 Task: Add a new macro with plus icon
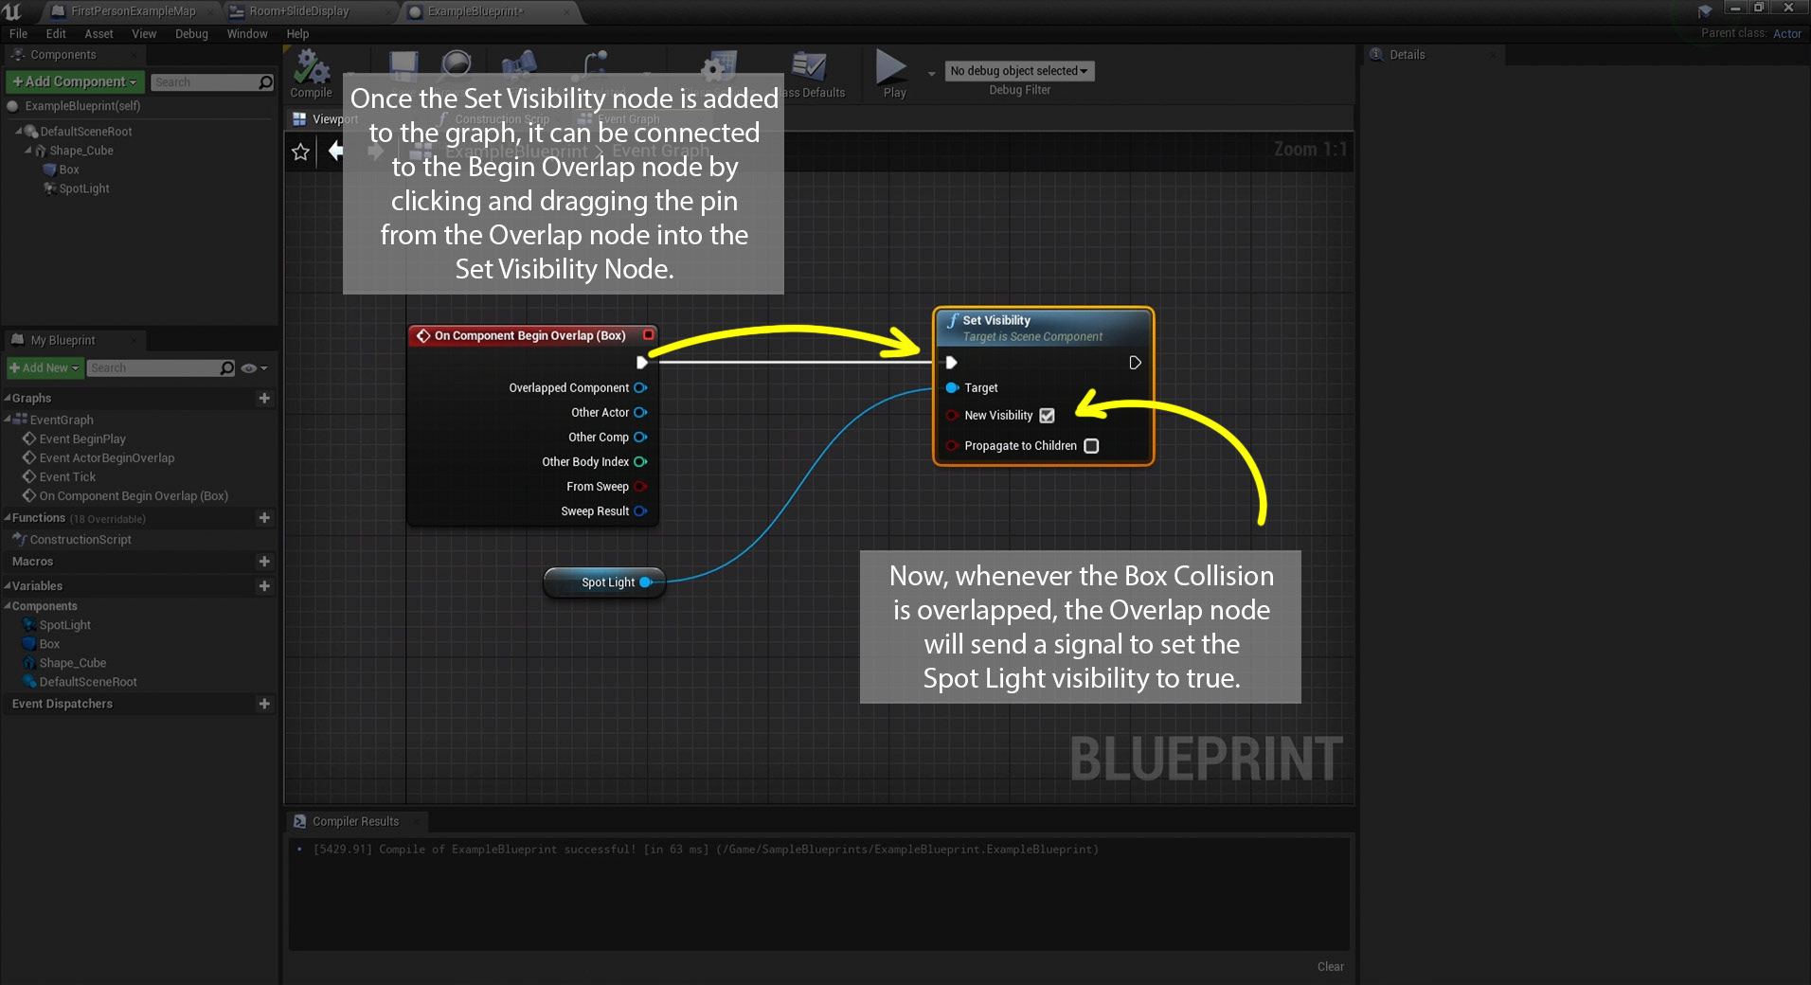264,561
